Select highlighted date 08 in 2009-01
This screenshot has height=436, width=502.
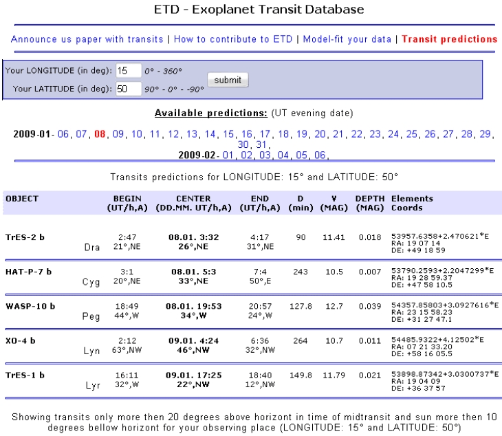[x=100, y=134]
